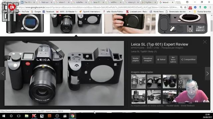Open File Explorer from the taskbar
213x119 pixels.
click(x=27, y=116)
